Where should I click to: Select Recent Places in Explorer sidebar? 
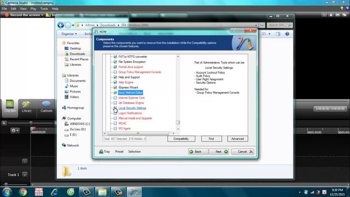79,59
